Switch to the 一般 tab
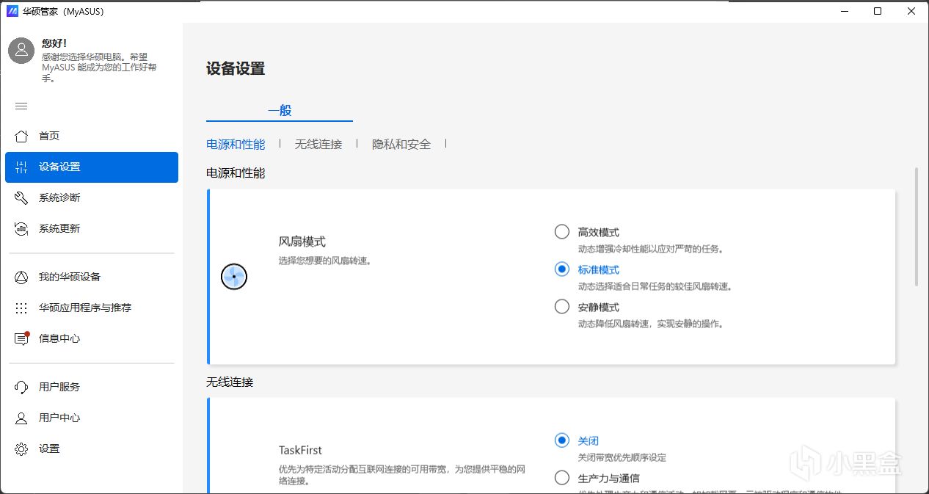This screenshot has height=494, width=929. [x=280, y=110]
